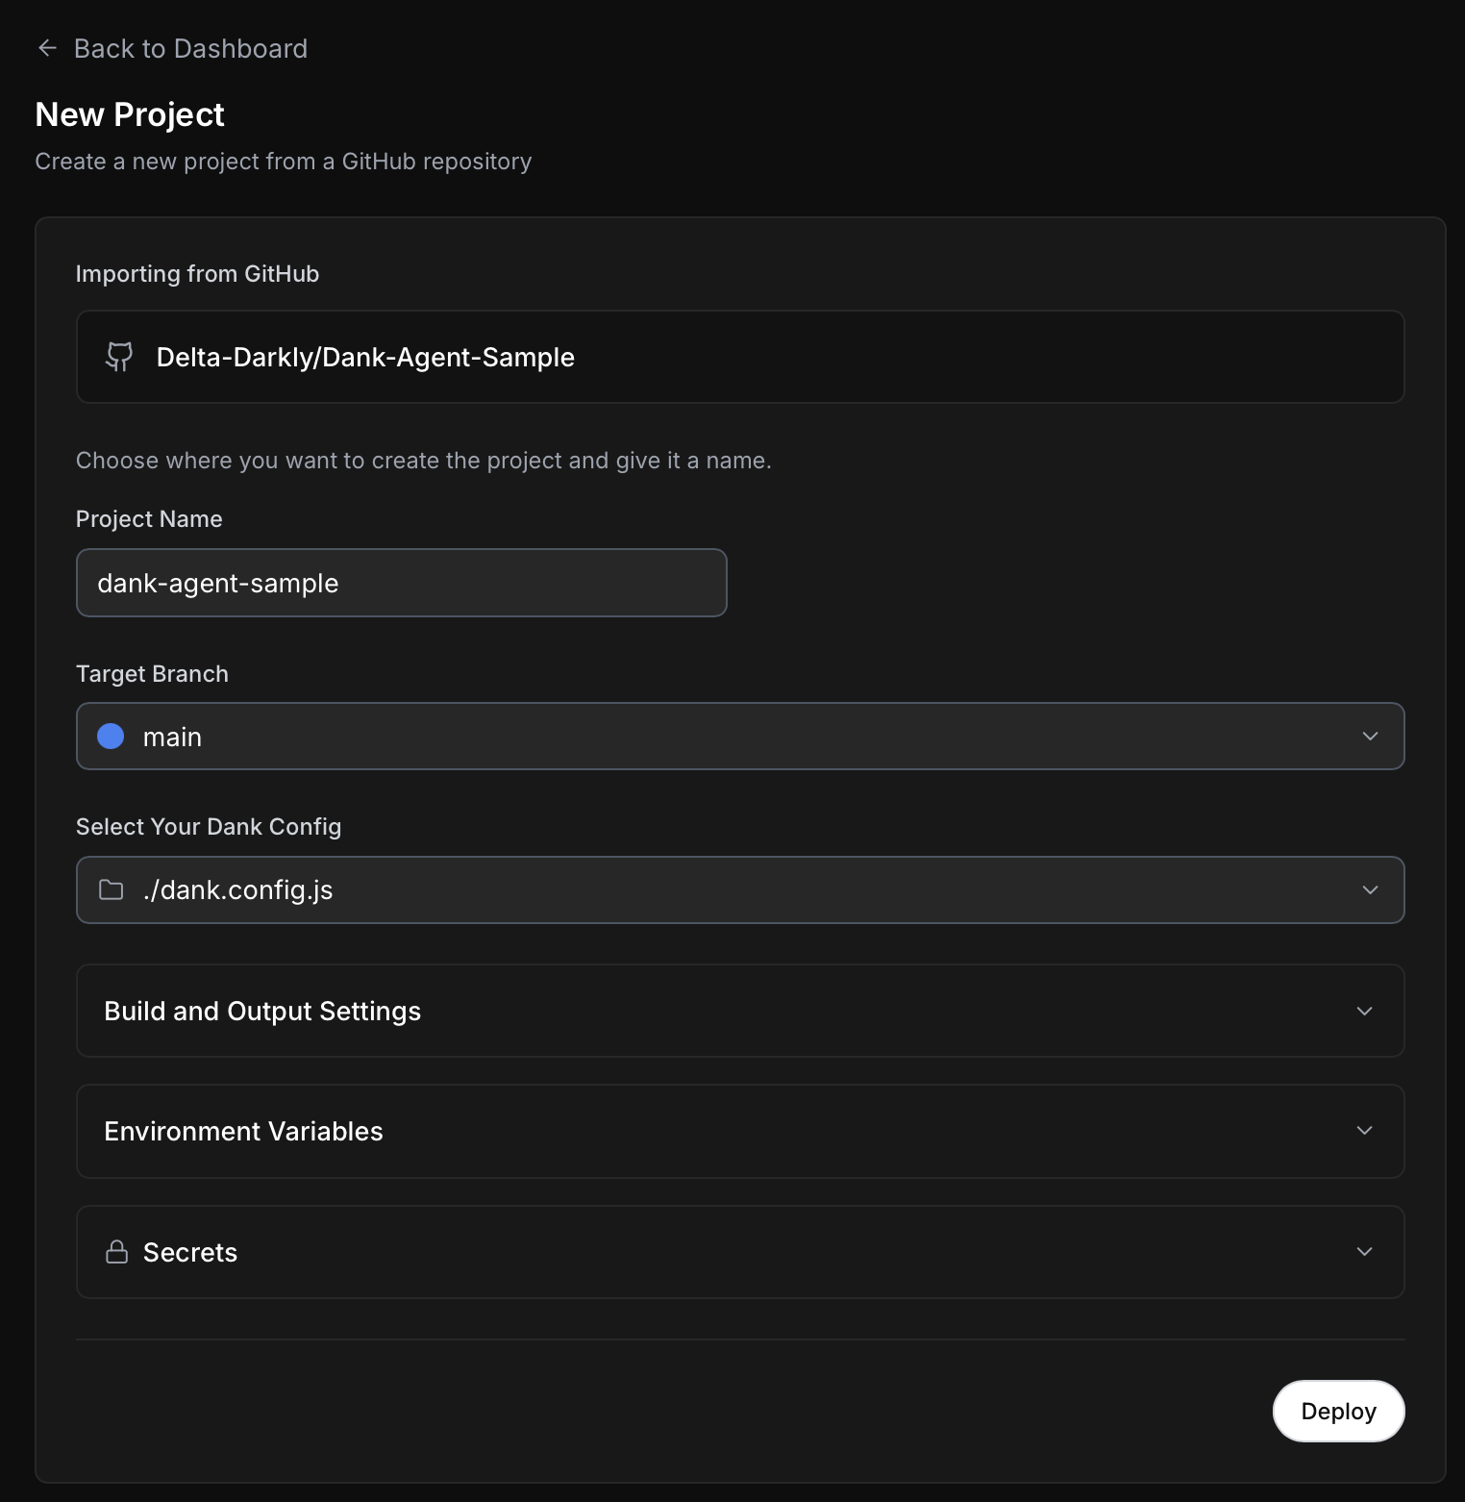Open the Target Branch dropdown
The width and height of the screenshot is (1465, 1502).
(739, 737)
